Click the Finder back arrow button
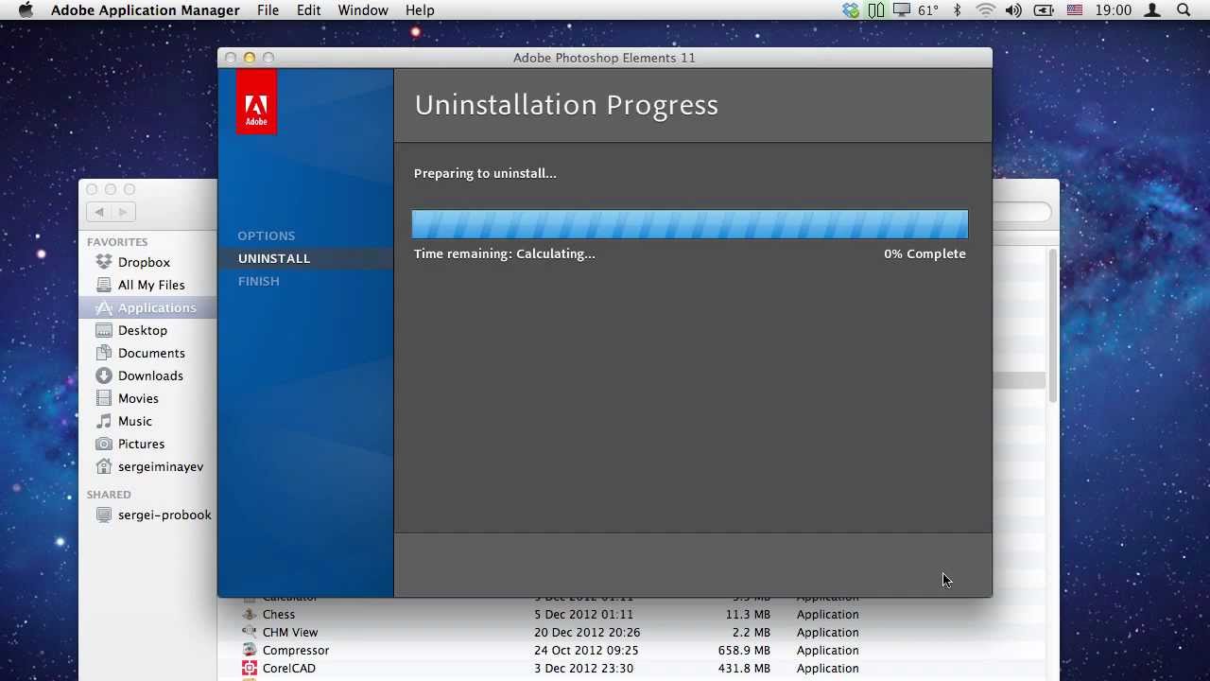 99,212
